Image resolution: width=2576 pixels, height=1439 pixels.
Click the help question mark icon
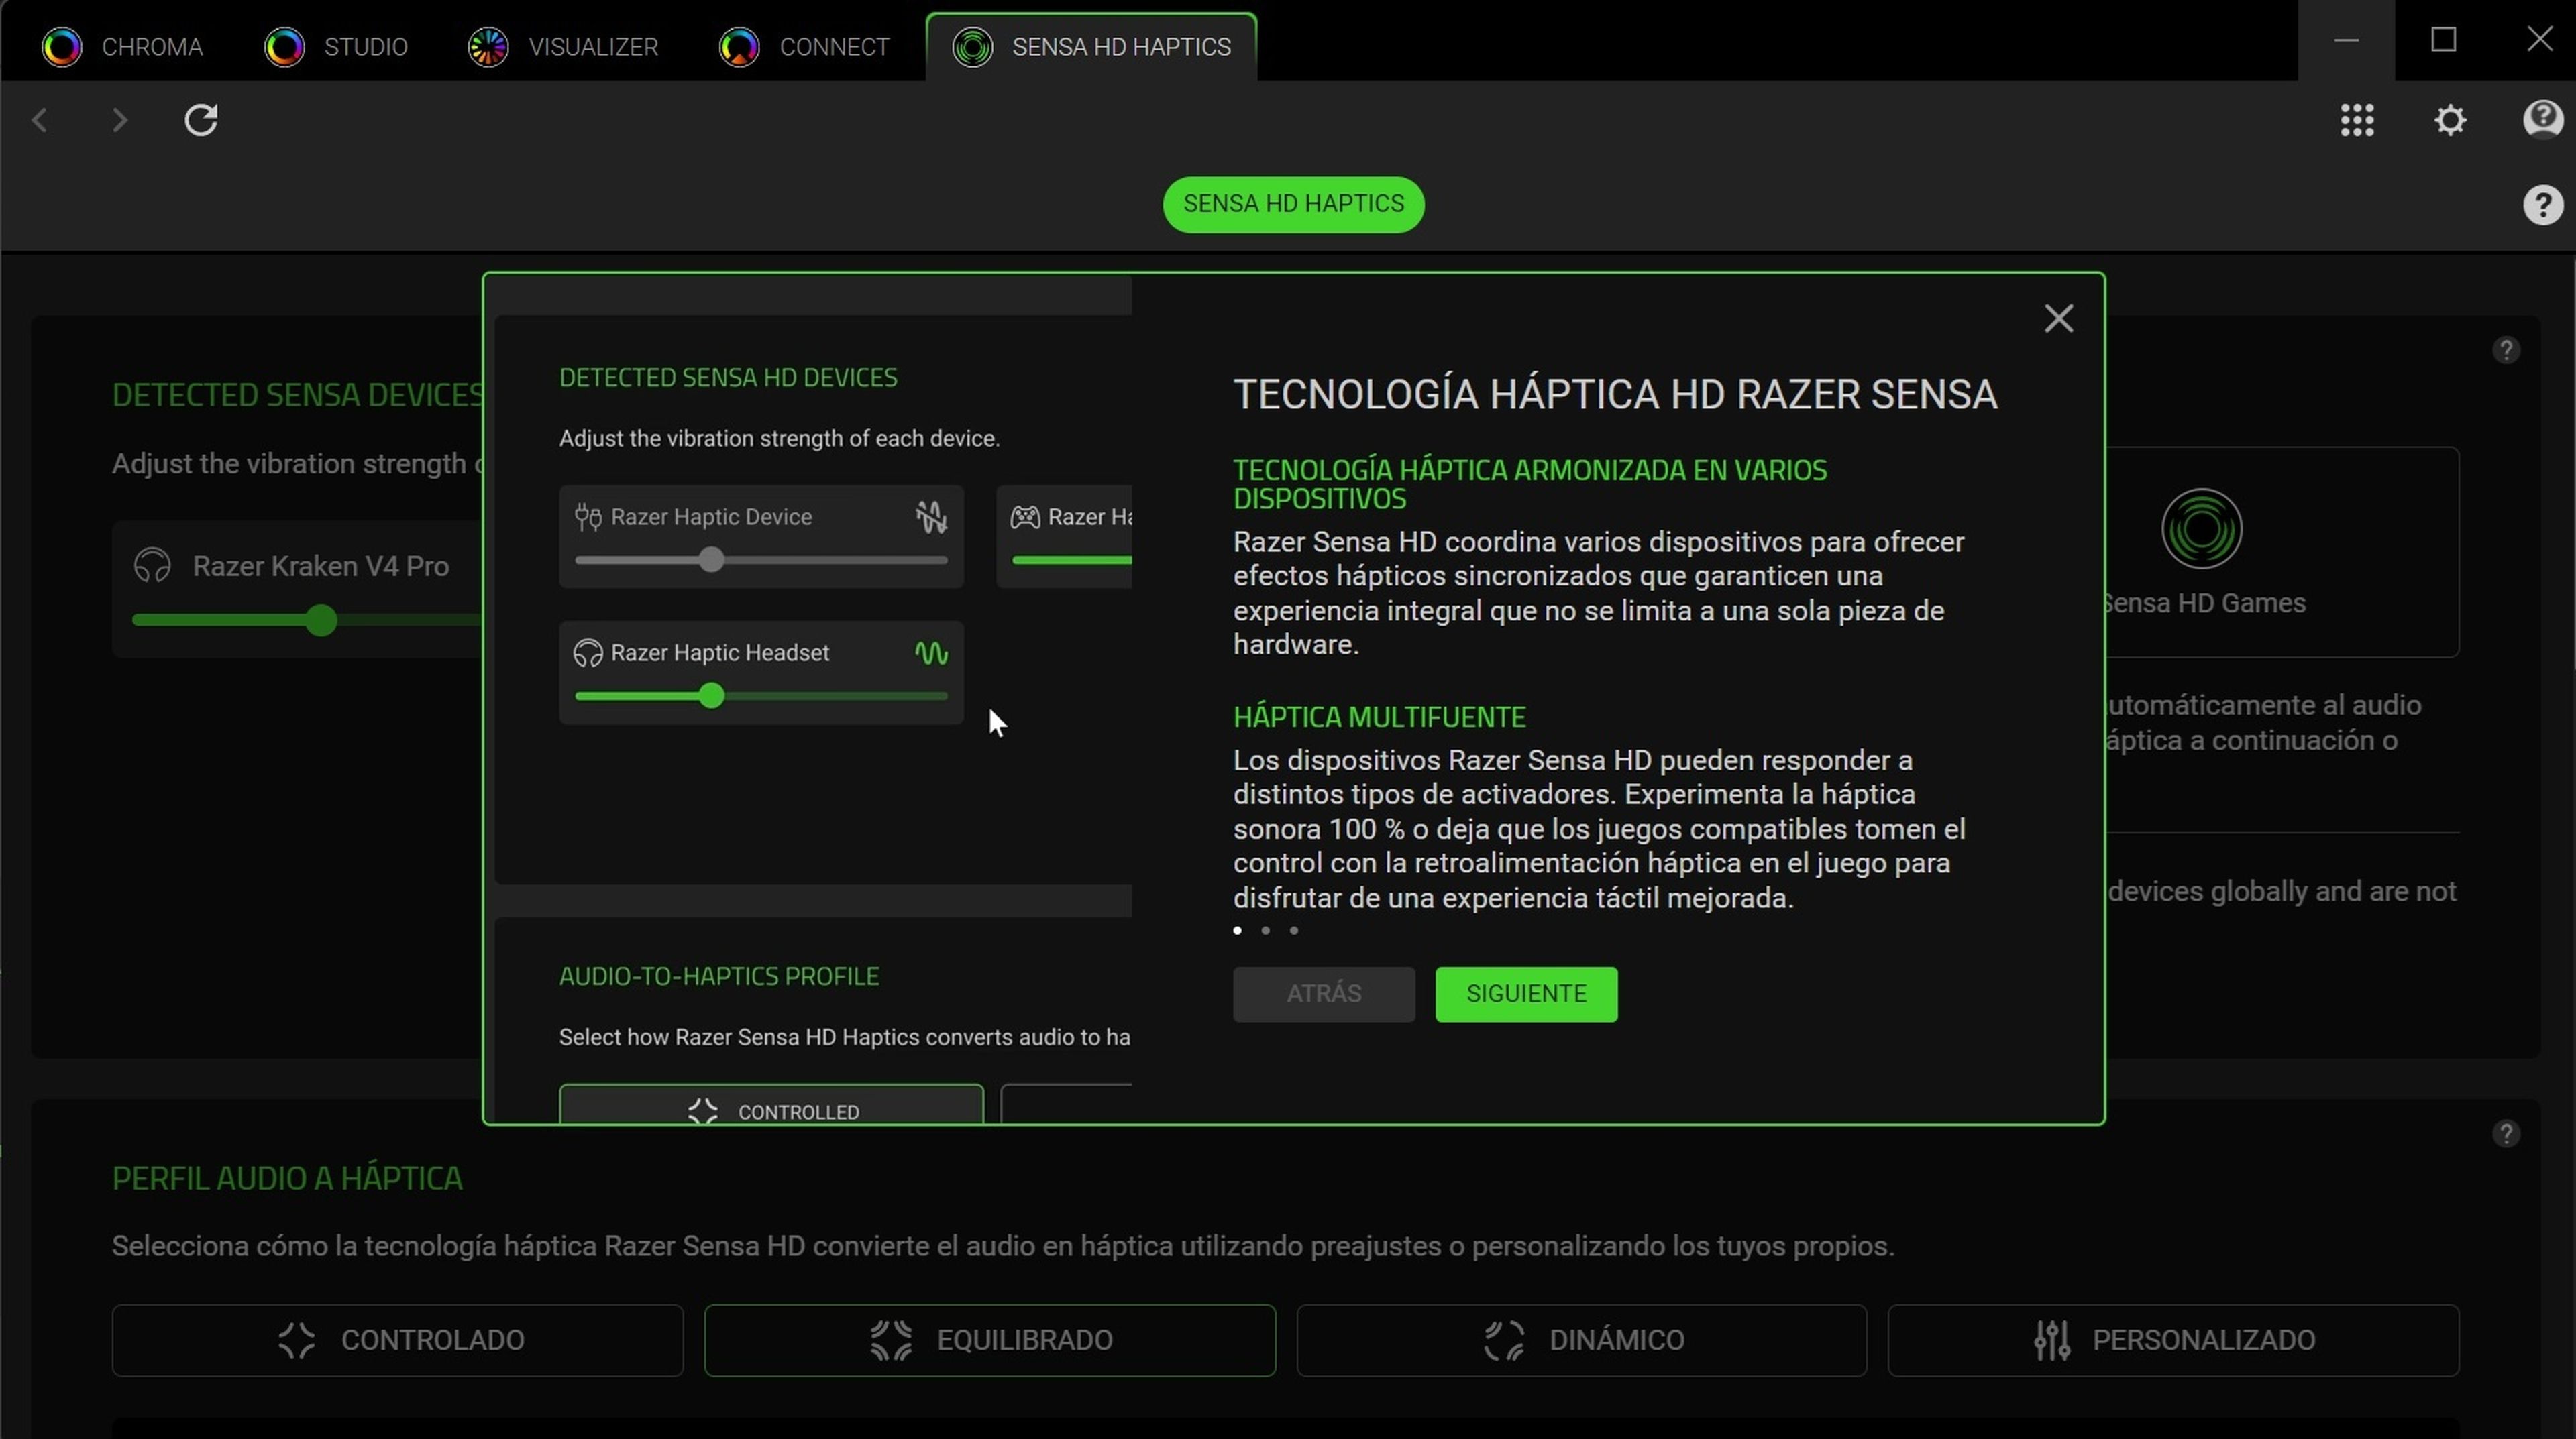[x=2543, y=205]
